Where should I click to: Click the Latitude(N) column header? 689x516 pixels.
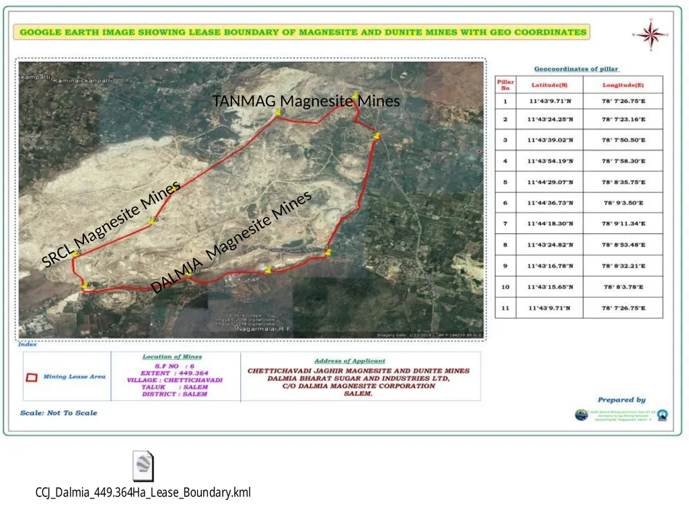(x=550, y=85)
